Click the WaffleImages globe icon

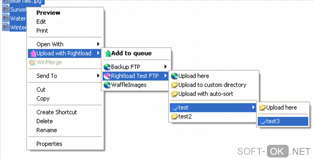(107, 85)
